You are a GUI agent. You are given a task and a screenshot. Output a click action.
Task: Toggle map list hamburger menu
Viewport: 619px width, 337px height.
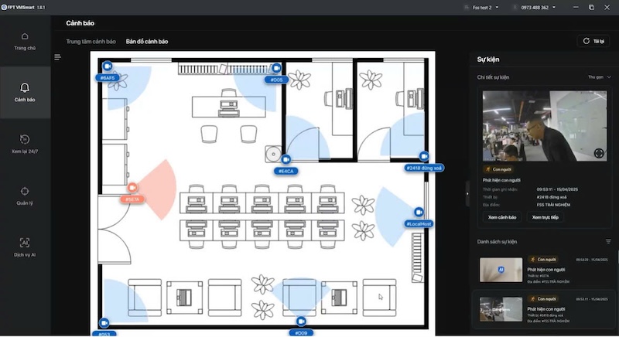click(57, 57)
